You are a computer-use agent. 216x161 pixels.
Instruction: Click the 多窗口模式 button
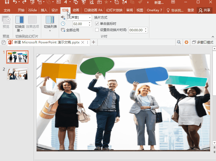pyautogui.click(x=203, y=42)
